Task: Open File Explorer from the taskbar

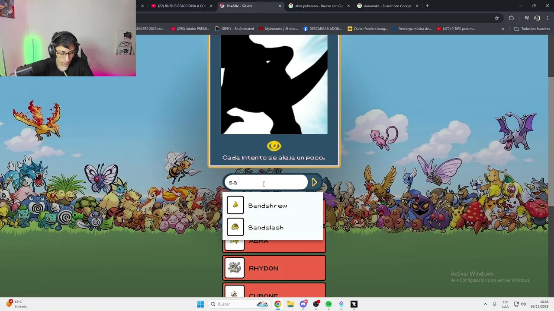Action: 290,304
